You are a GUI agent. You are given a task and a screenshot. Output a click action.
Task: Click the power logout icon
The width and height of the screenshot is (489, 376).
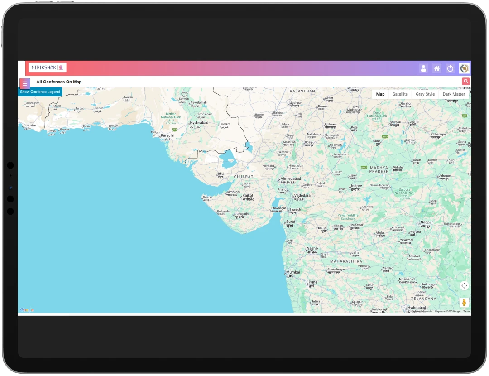tap(451, 69)
